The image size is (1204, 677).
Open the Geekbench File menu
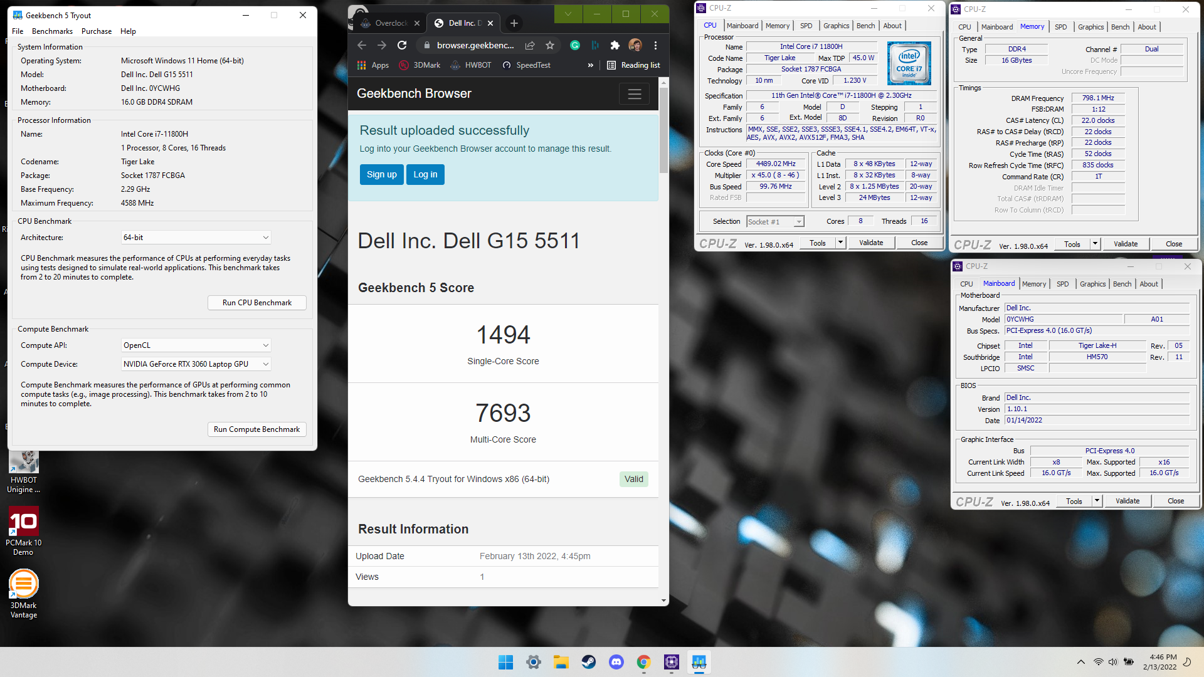tap(18, 31)
